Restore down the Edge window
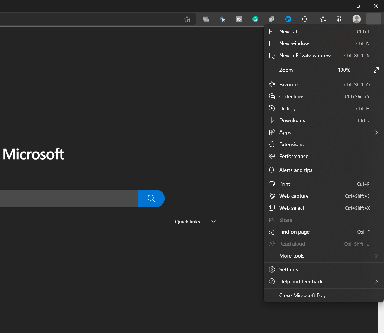The image size is (384, 333). (358, 6)
